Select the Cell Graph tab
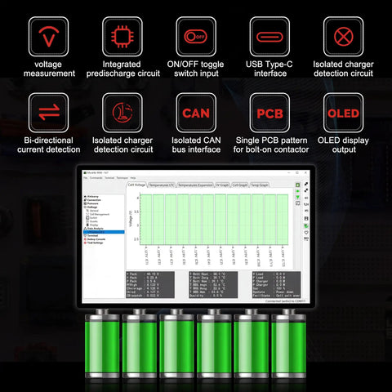 pos(239,185)
